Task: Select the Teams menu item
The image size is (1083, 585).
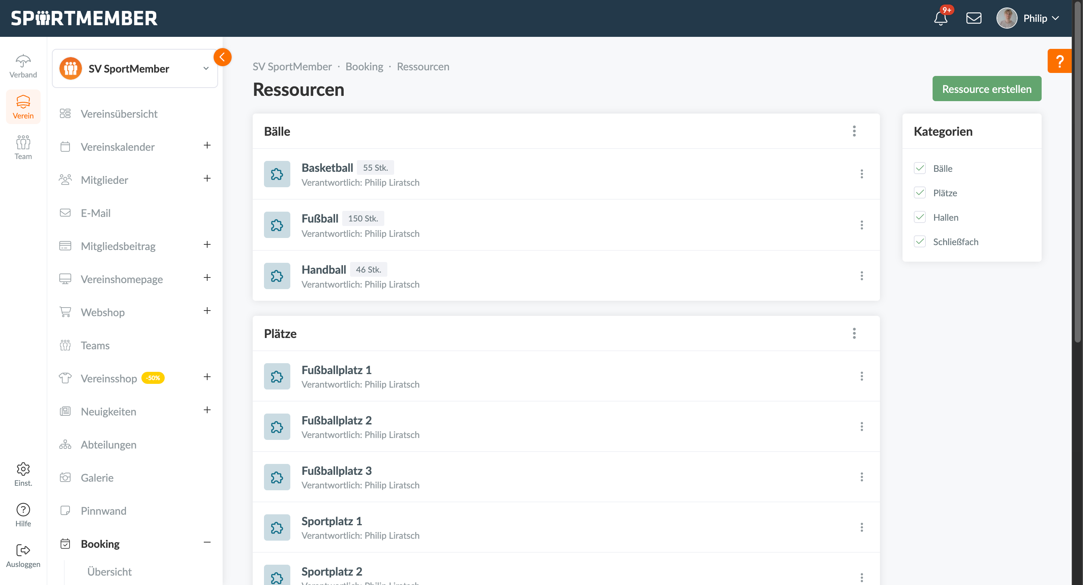Action: [x=95, y=346]
